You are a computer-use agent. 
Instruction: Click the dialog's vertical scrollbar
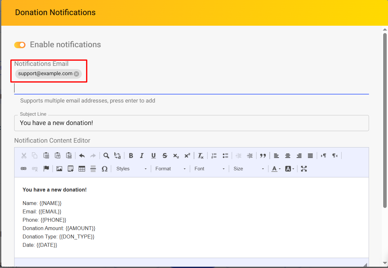point(385,119)
